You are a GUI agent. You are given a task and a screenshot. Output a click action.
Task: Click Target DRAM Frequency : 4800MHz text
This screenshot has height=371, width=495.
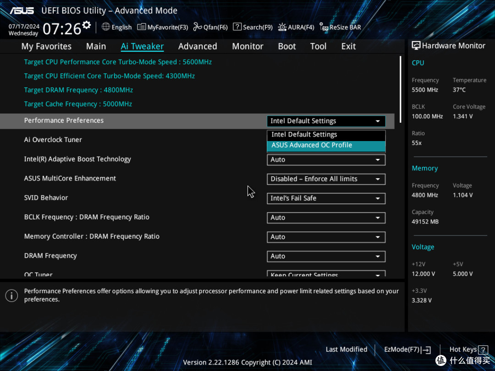(79, 90)
